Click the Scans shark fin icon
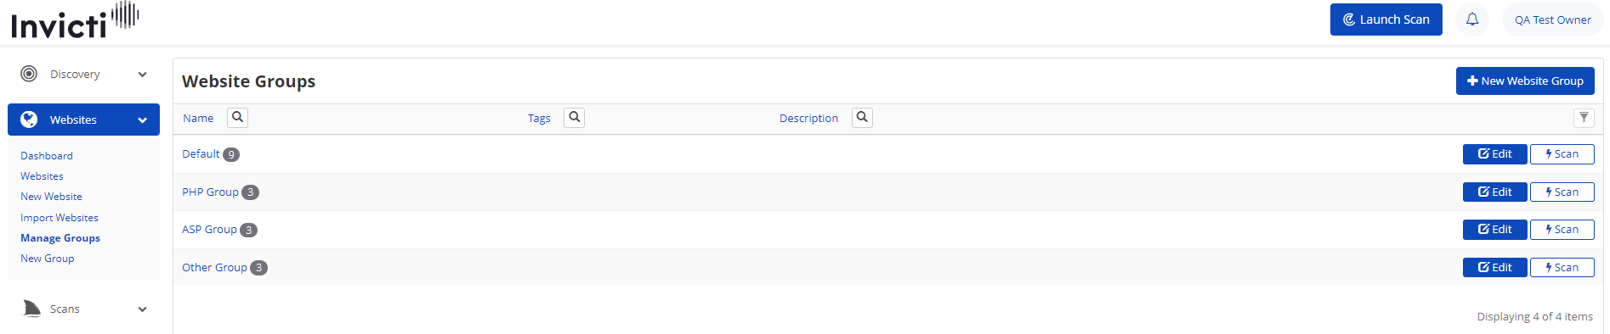The height and width of the screenshot is (334, 1610). [x=31, y=309]
